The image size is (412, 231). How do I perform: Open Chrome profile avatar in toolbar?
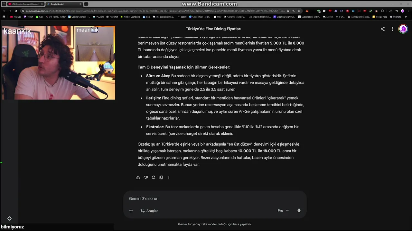(x=402, y=11)
